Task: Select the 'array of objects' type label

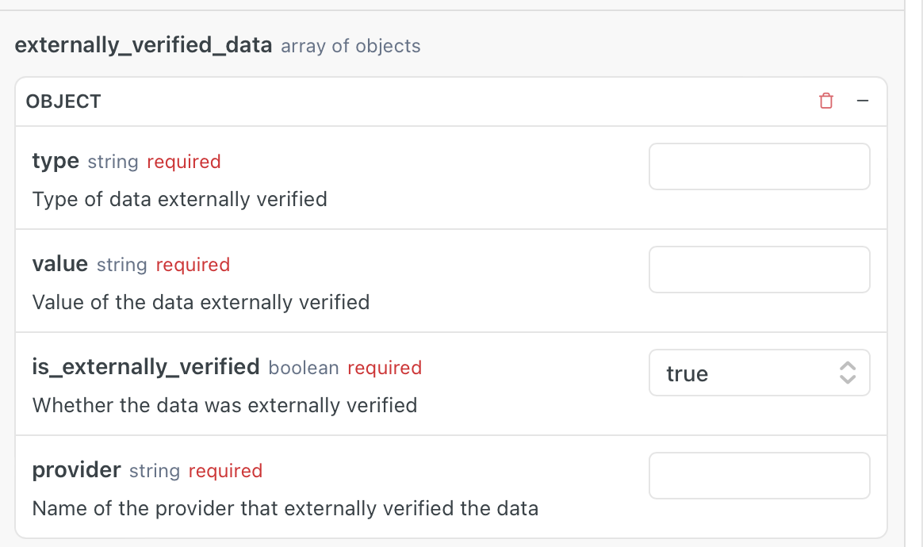Action: [x=350, y=46]
